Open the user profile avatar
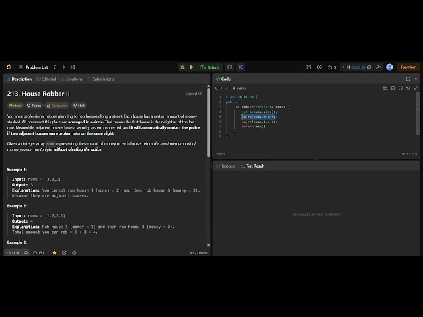The width and height of the screenshot is (423, 317). point(389,67)
